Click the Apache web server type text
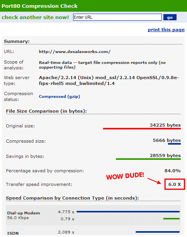Viewport: 187px width, 237px height. tap(109, 80)
